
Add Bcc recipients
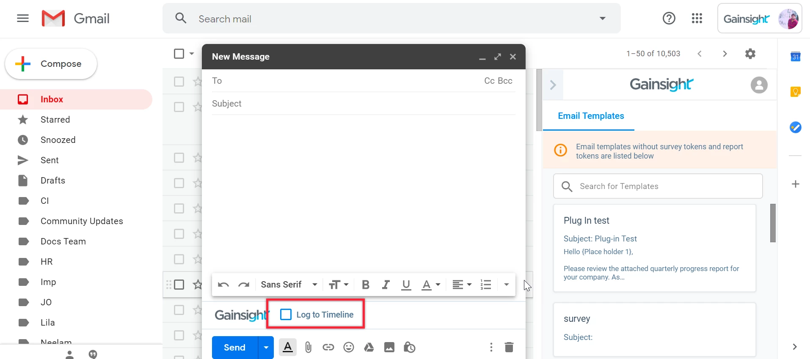pos(505,81)
